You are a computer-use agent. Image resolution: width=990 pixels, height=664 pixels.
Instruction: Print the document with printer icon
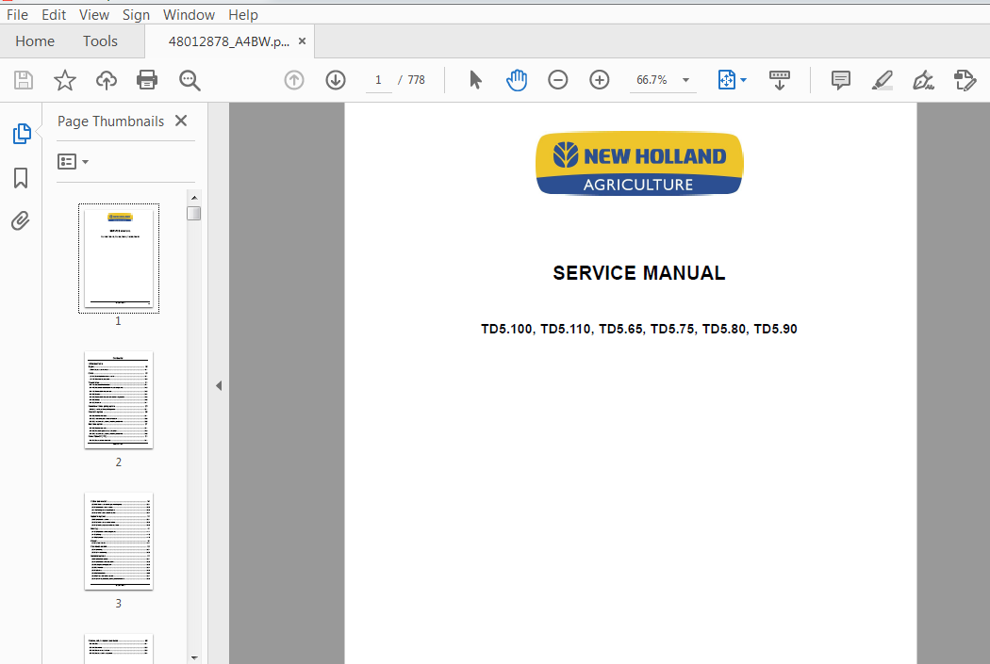[147, 80]
